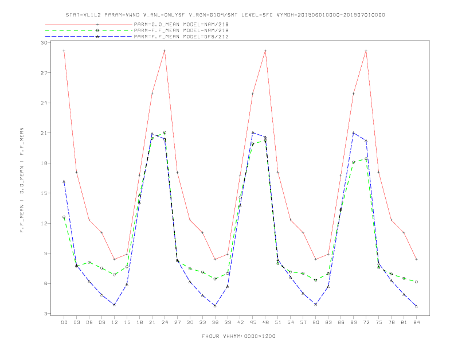Click x-axis forecast hour tick 57

point(303,322)
